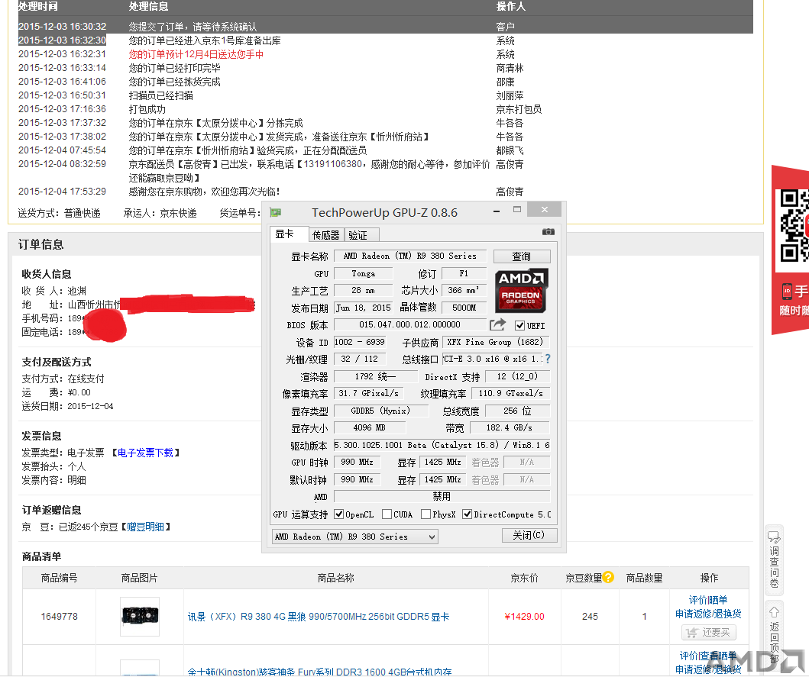Click the Kingston memory product thumbnail
Screen dimensions: 809x677
(x=140, y=668)
